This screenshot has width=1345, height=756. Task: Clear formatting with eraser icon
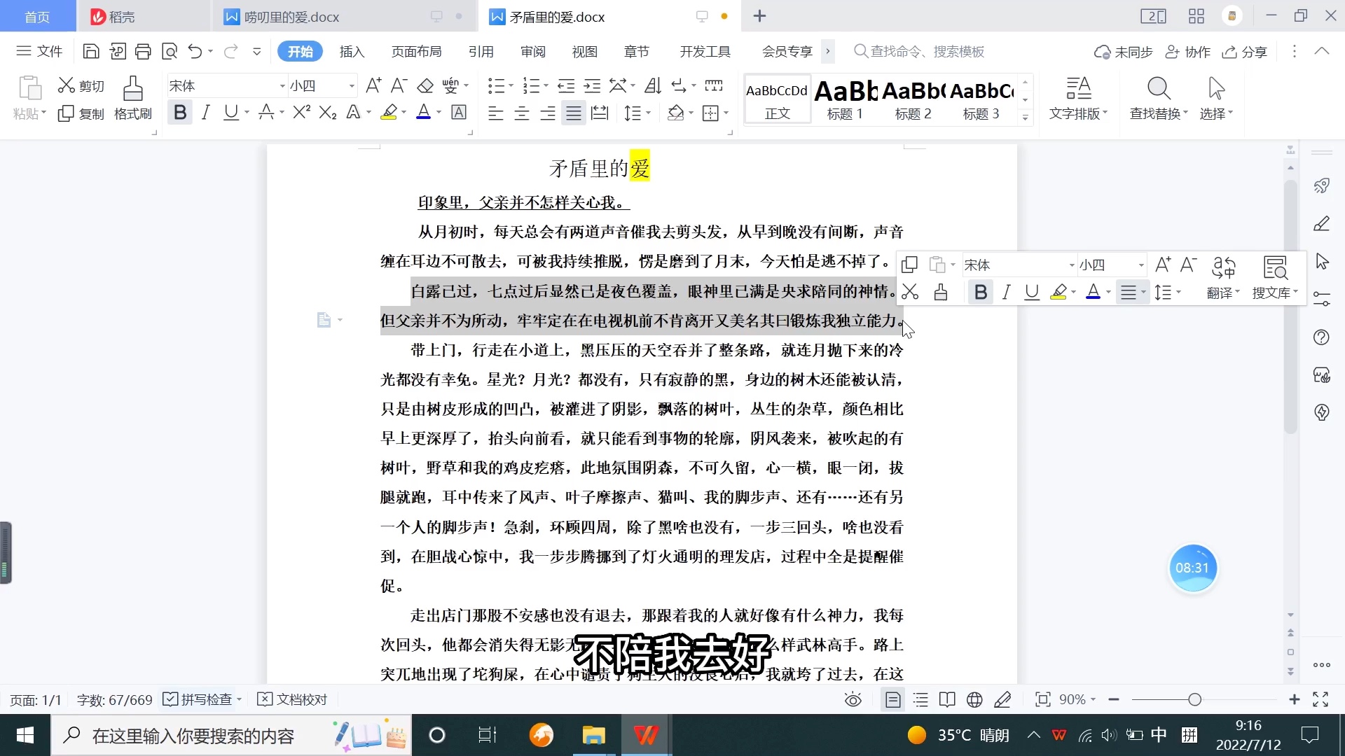(x=425, y=85)
